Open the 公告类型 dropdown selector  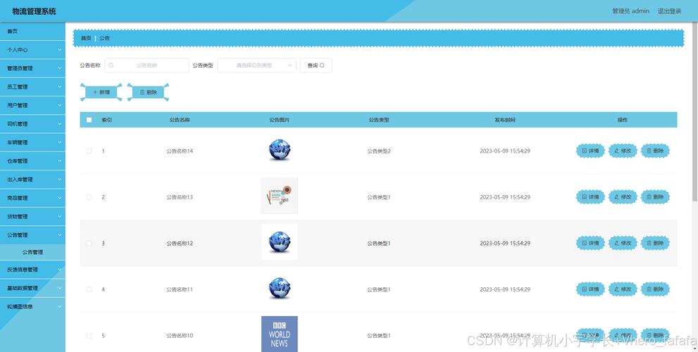pyautogui.click(x=256, y=65)
